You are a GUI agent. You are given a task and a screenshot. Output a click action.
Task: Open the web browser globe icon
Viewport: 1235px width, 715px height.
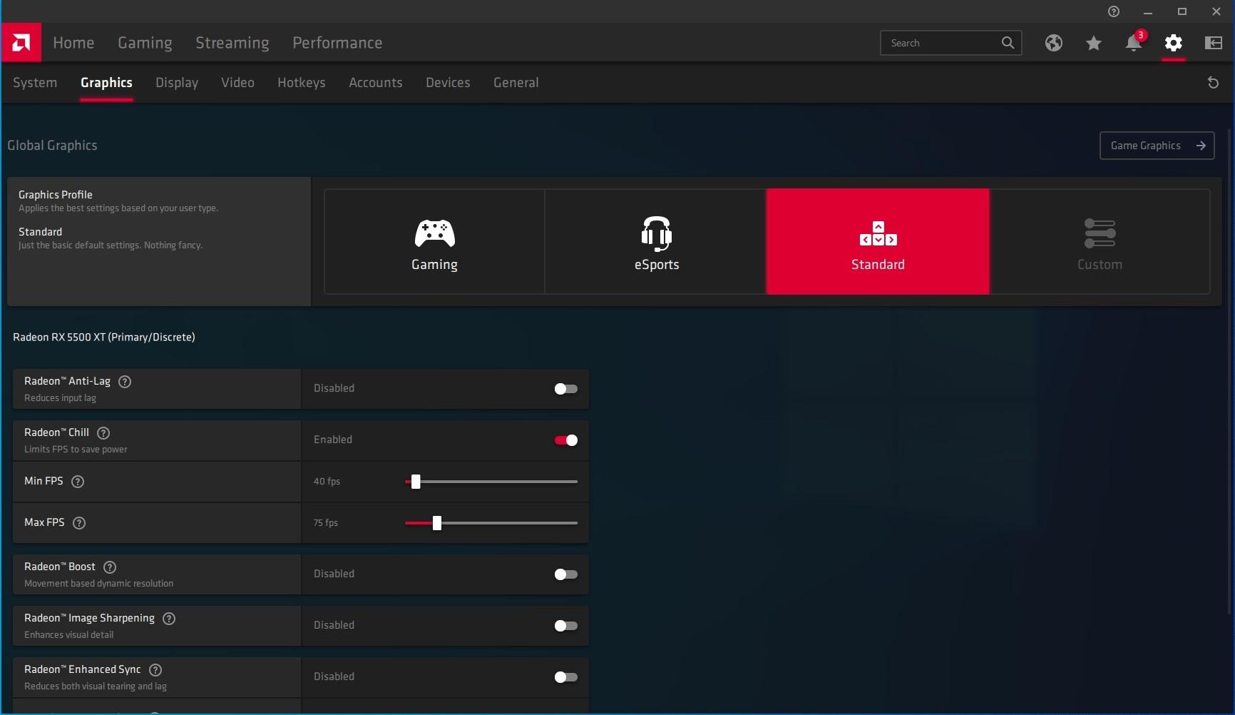[1053, 43]
